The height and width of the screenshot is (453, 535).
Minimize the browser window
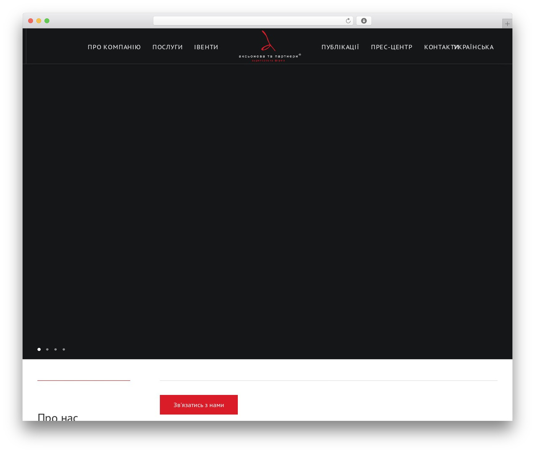pyautogui.click(x=39, y=21)
